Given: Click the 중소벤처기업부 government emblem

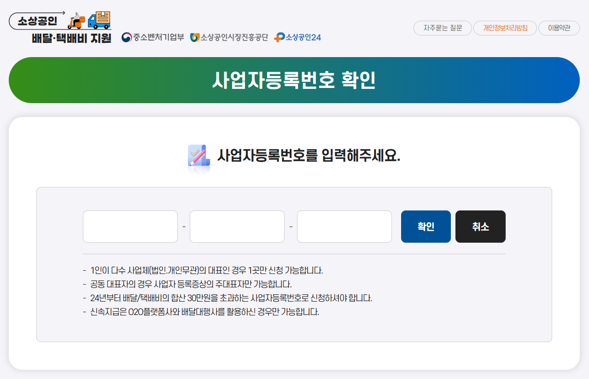Looking at the screenshot, I should coord(126,37).
